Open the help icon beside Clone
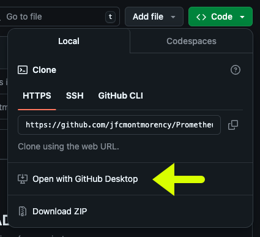This screenshot has width=260, height=237. click(236, 70)
